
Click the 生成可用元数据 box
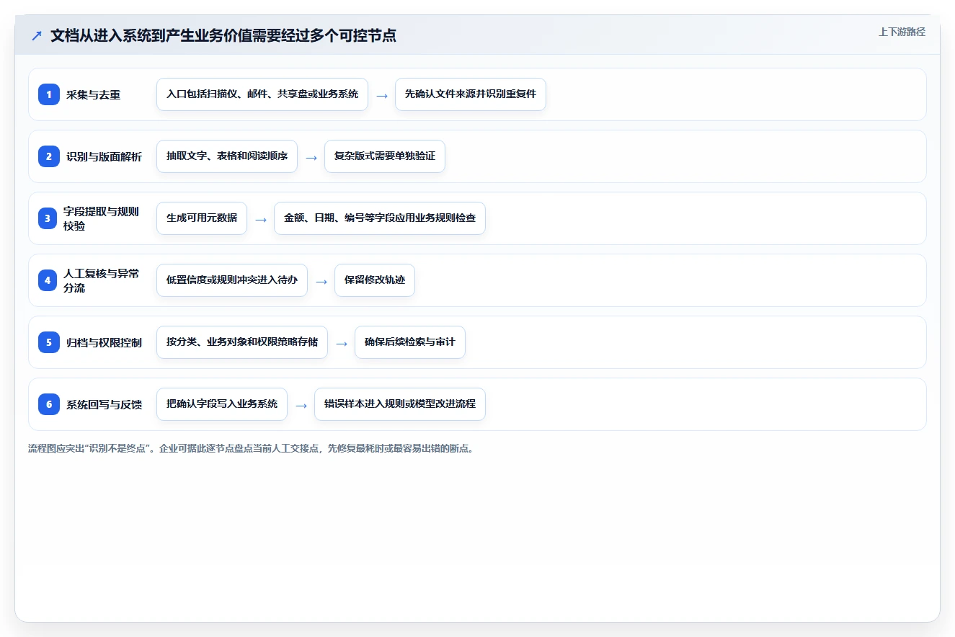pos(202,218)
